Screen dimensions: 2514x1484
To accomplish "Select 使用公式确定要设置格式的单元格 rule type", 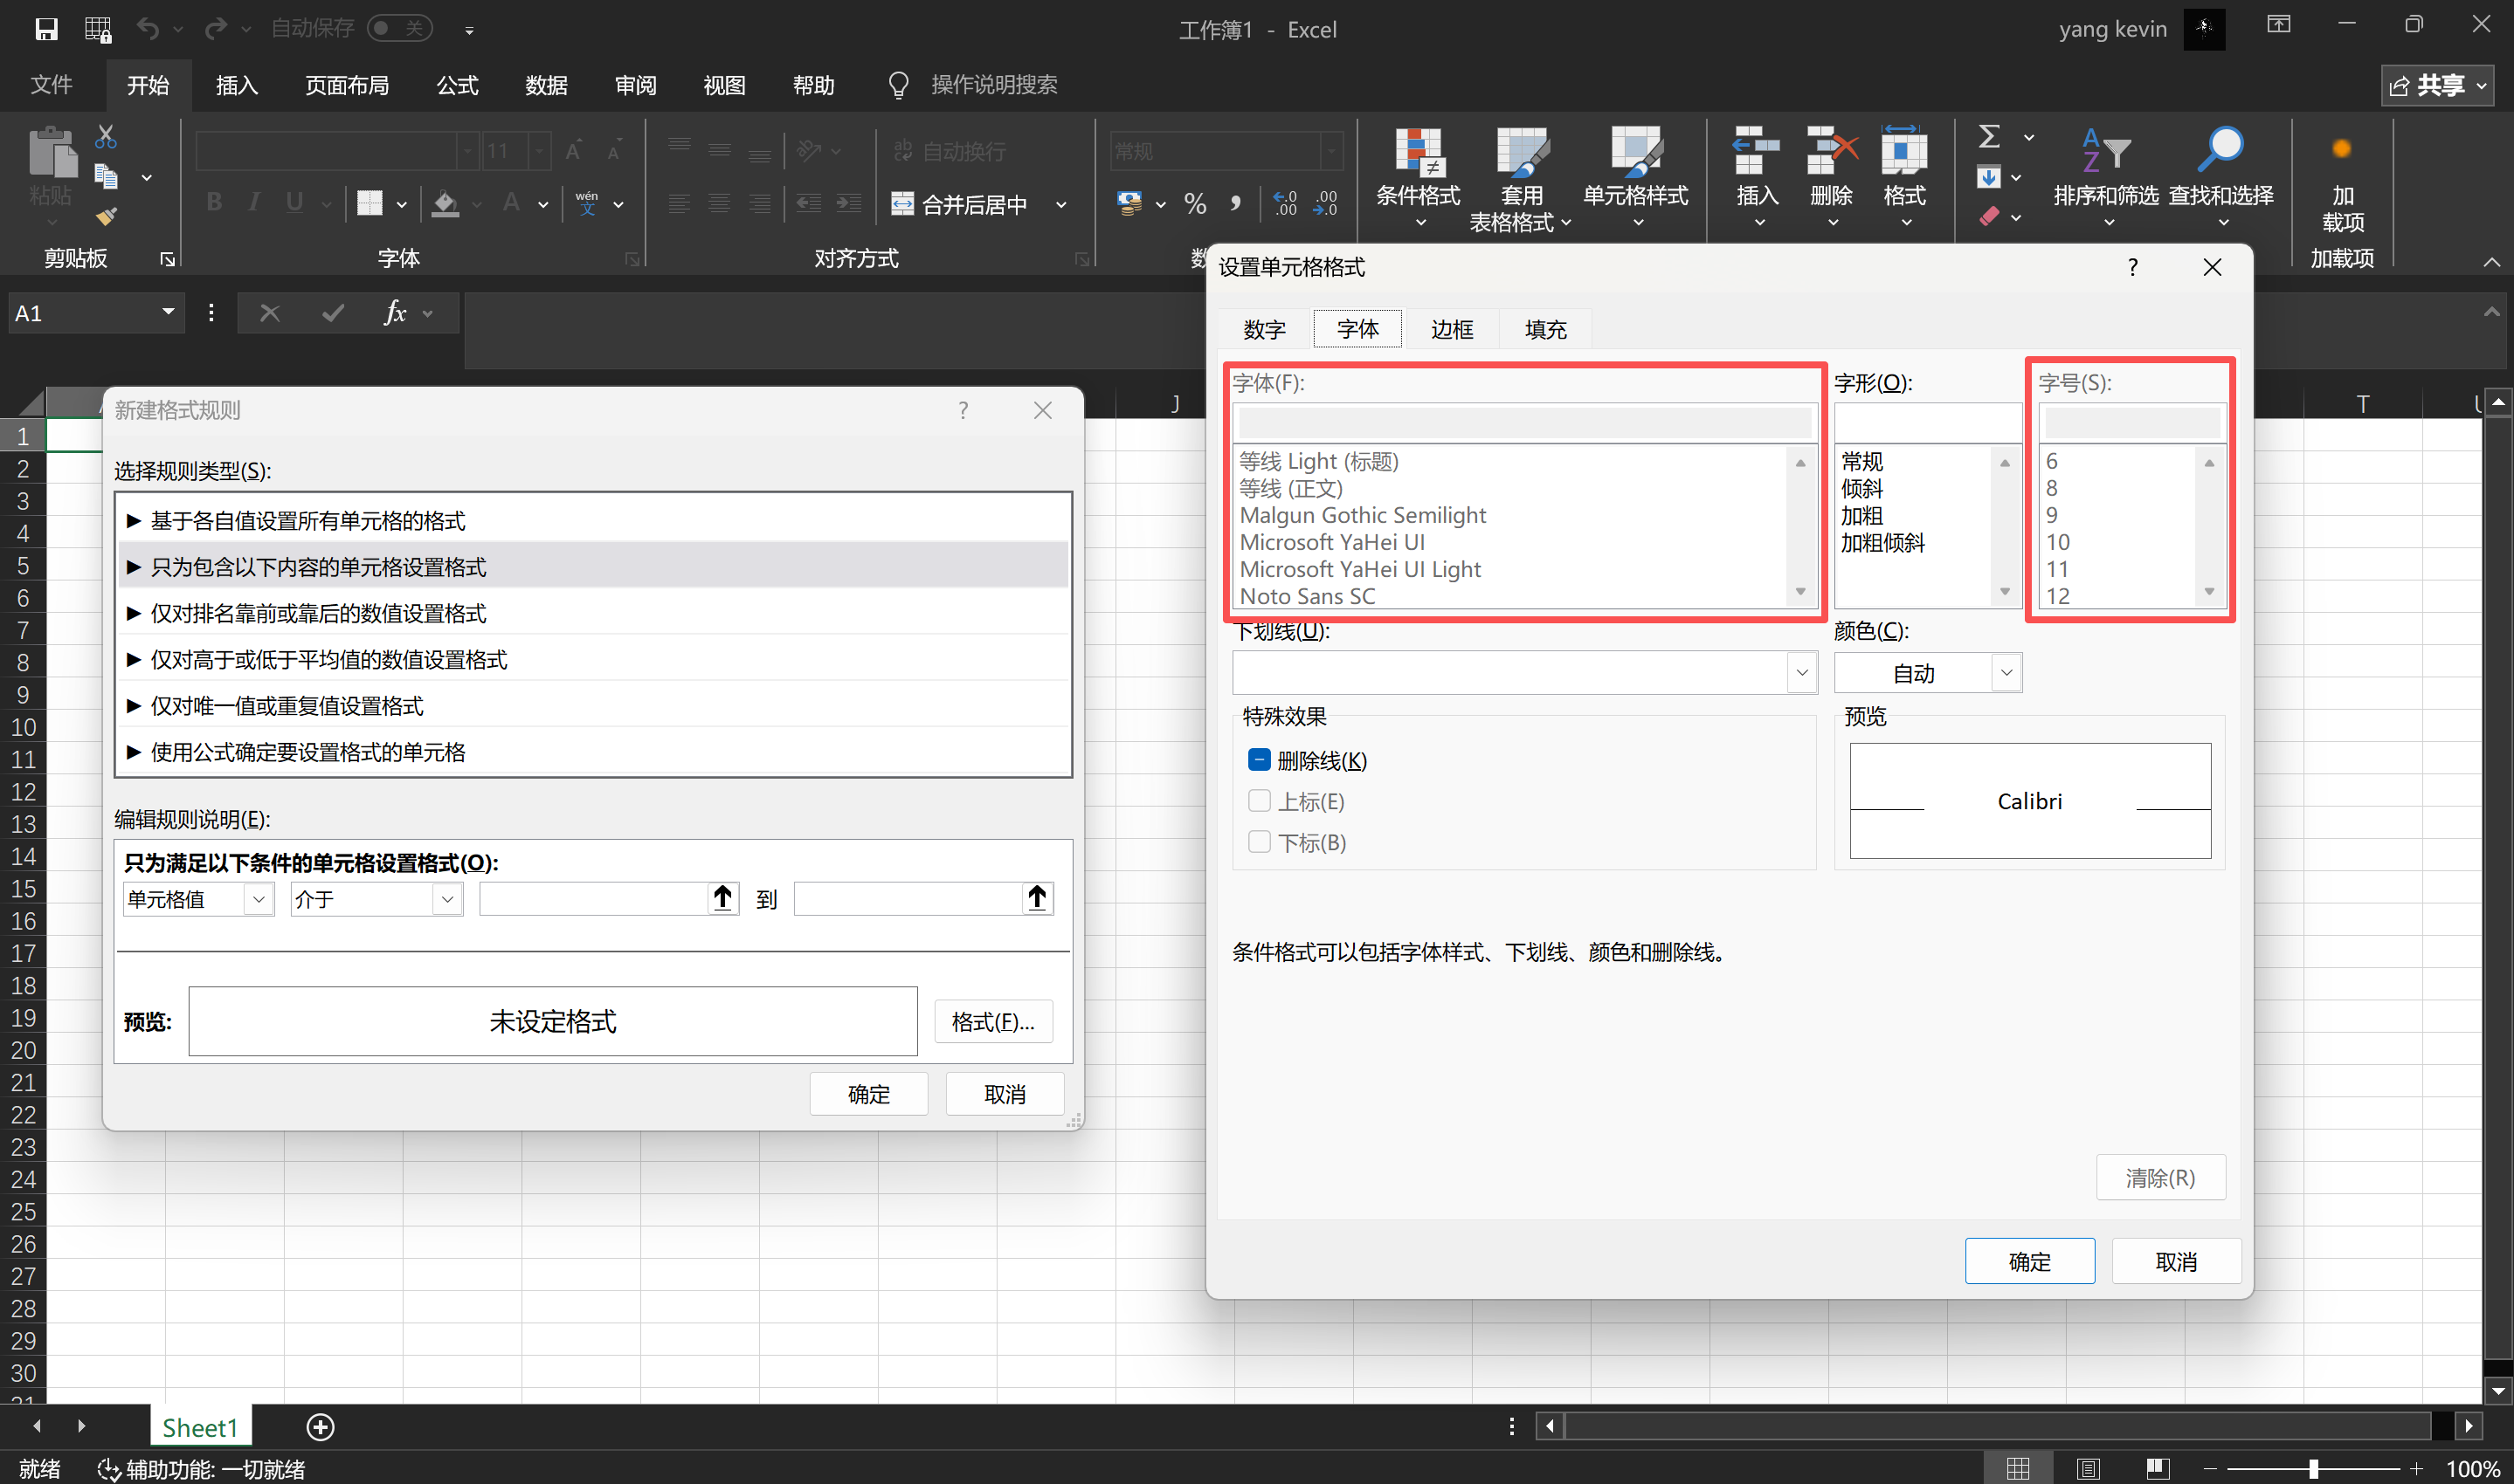I will (308, 752).
